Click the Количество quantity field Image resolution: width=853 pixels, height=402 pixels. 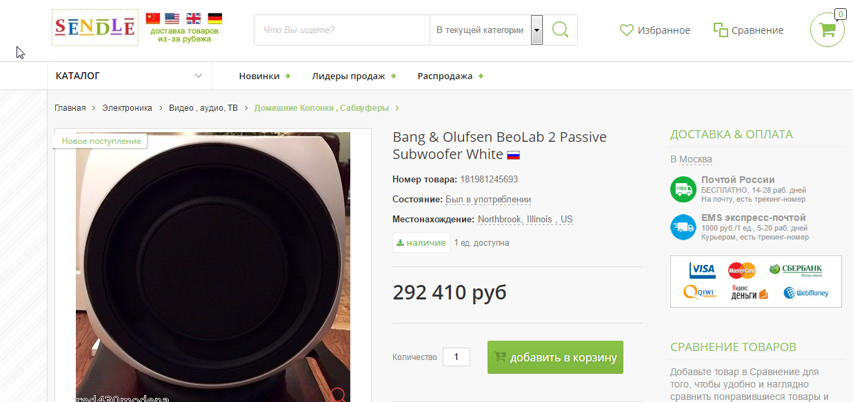pyautogui.click(x=456, y=357)
